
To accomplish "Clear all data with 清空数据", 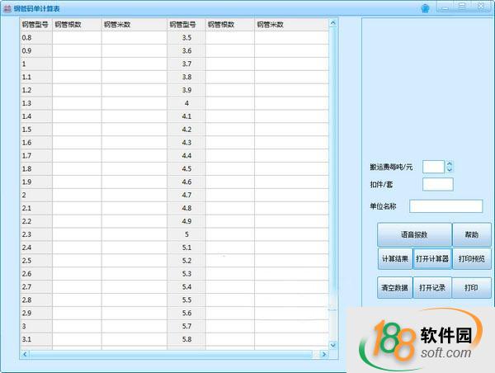I will [394, 288].
